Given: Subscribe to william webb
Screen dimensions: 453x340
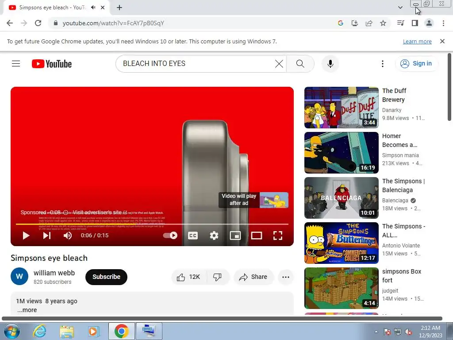Looking at the screenshot, I should click(x=106, y=277).
